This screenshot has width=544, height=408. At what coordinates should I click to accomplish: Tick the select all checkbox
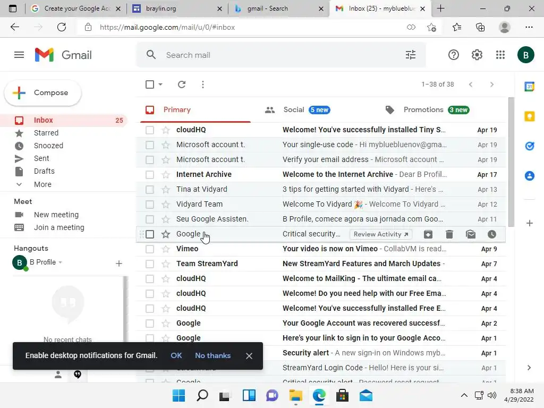150,84
